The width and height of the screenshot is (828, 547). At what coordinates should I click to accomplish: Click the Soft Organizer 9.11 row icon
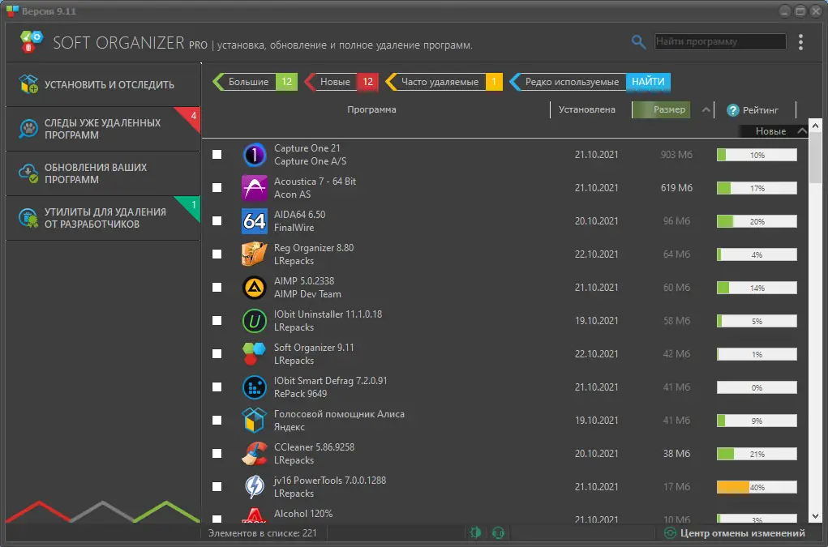tap(254, 354)
